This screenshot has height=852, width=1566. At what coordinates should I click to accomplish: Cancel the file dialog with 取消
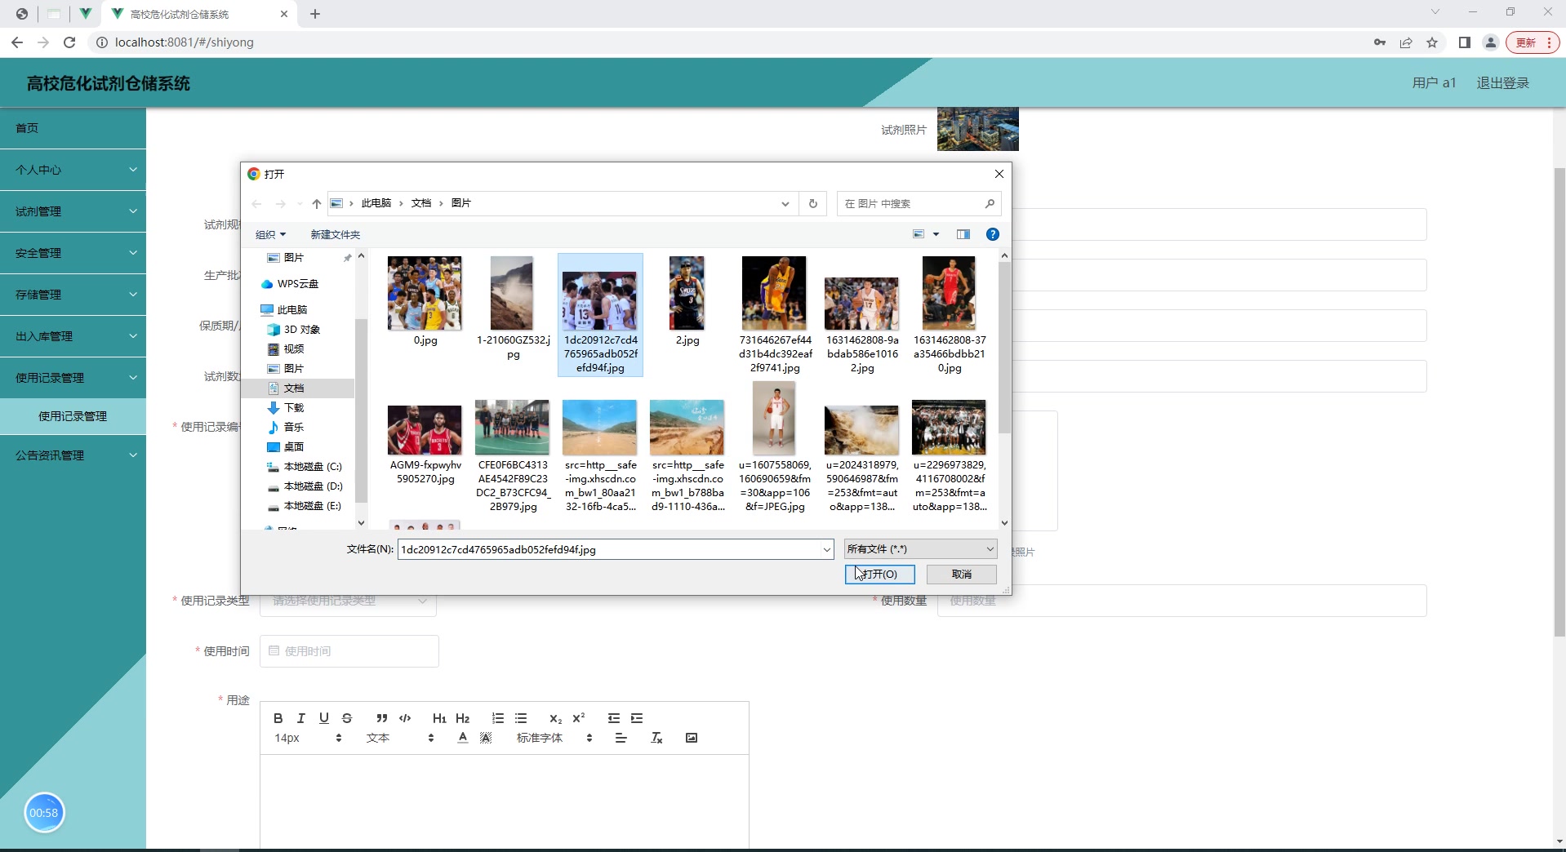(x=962, y=575)
